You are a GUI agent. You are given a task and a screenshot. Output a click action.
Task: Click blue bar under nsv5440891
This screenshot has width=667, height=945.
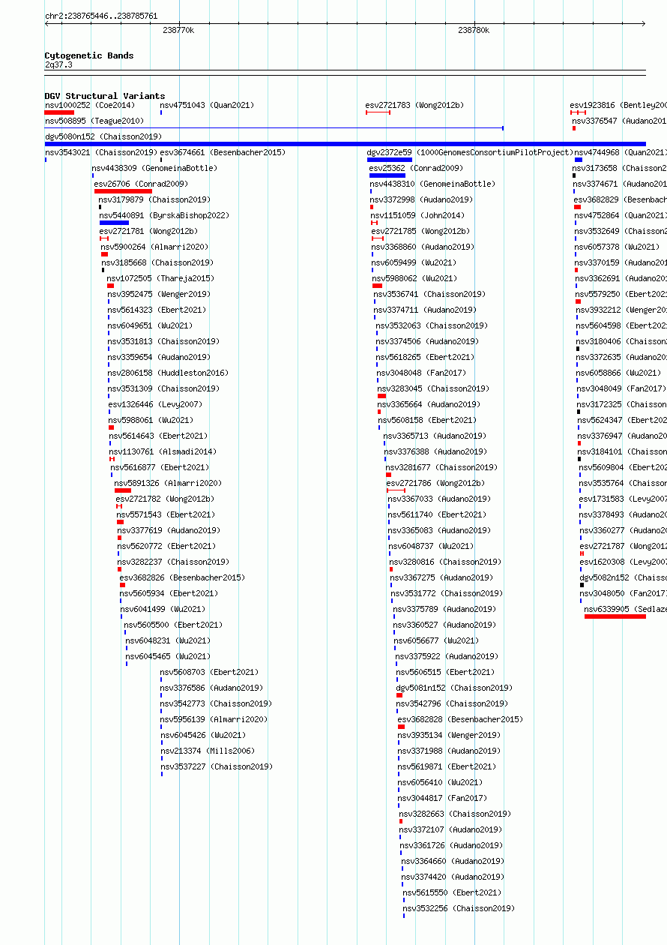(114, 223)
